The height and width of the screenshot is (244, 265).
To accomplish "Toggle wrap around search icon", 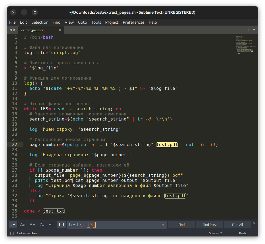I will point(42,225).
